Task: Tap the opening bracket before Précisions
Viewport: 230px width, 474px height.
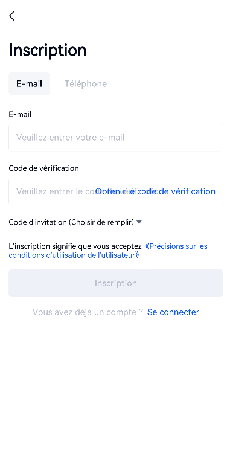Action: 147,246
